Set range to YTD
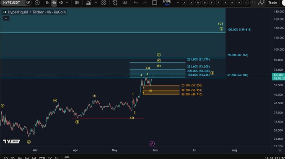Image resolution: width=285 pixels, height=159 pixels. pos(42,158)
